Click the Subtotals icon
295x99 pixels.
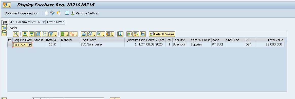pos(72,34)
